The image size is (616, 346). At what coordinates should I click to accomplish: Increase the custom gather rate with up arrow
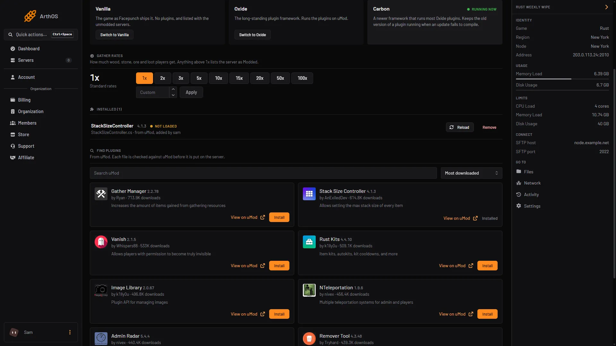(x=173, y=89)
